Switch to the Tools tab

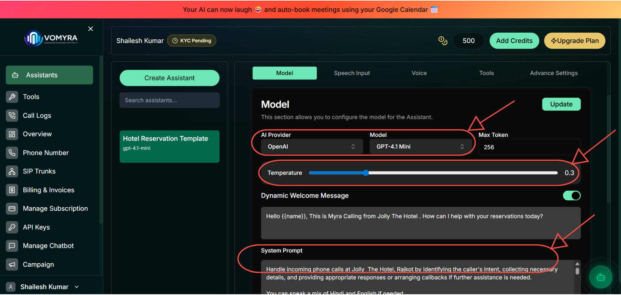486,73
